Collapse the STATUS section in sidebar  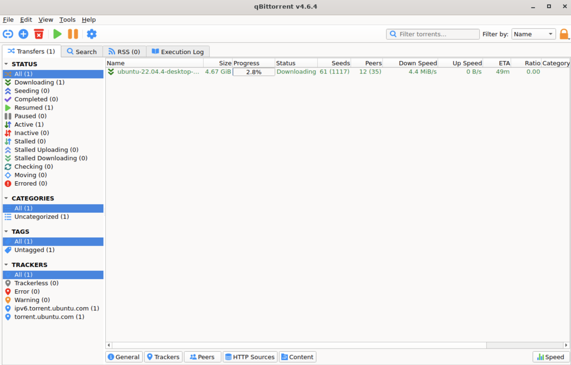point(6,64)
